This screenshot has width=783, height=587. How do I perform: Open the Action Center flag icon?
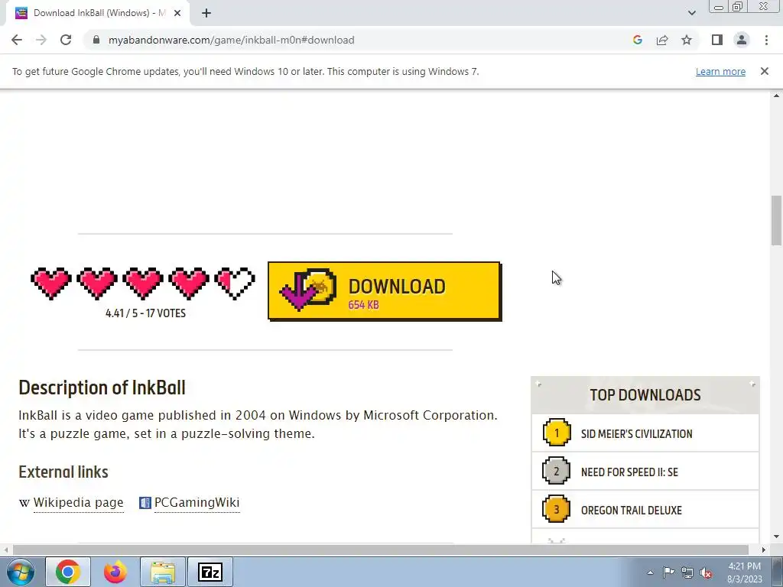pos(668,572)
